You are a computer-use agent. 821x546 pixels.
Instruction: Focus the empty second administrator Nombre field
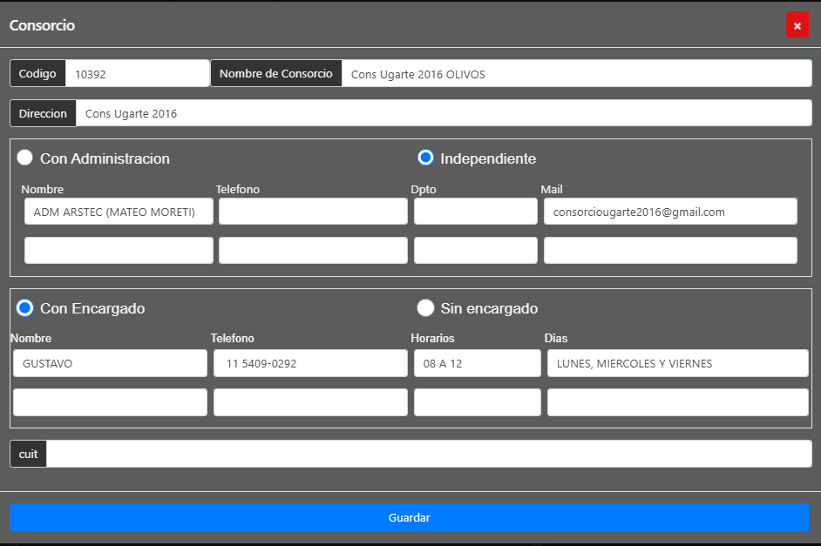pos(119,250)
